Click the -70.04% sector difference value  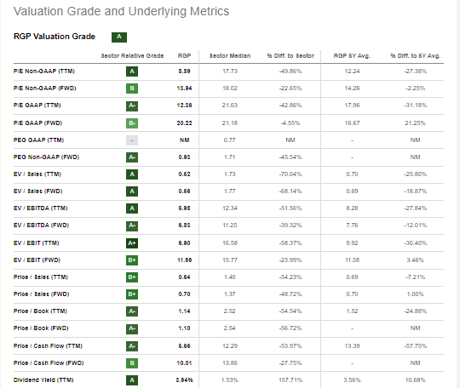pyautogui.click(x=290, y=174)
